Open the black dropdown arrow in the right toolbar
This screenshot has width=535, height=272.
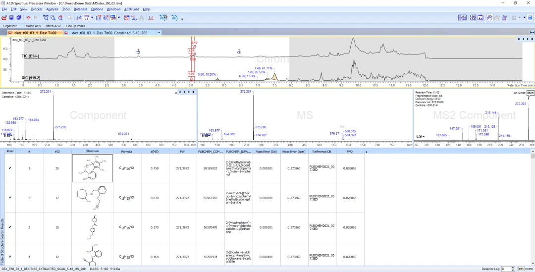[x=525, y=17]
